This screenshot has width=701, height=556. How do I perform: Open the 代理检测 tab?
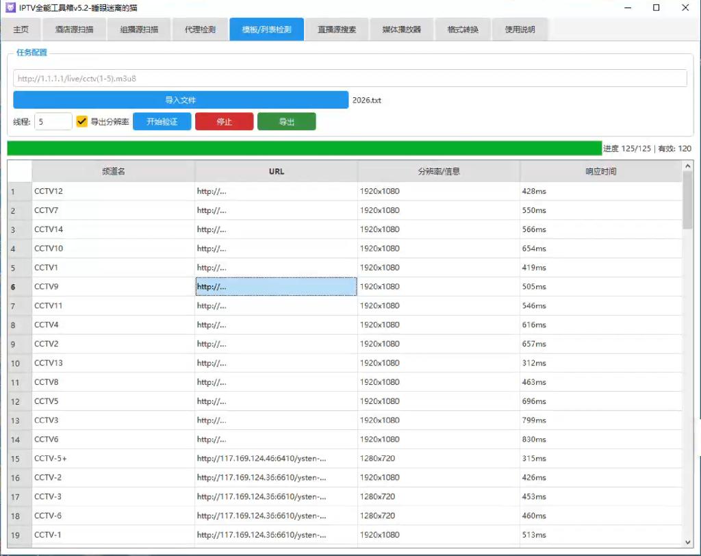click(200, 29)
